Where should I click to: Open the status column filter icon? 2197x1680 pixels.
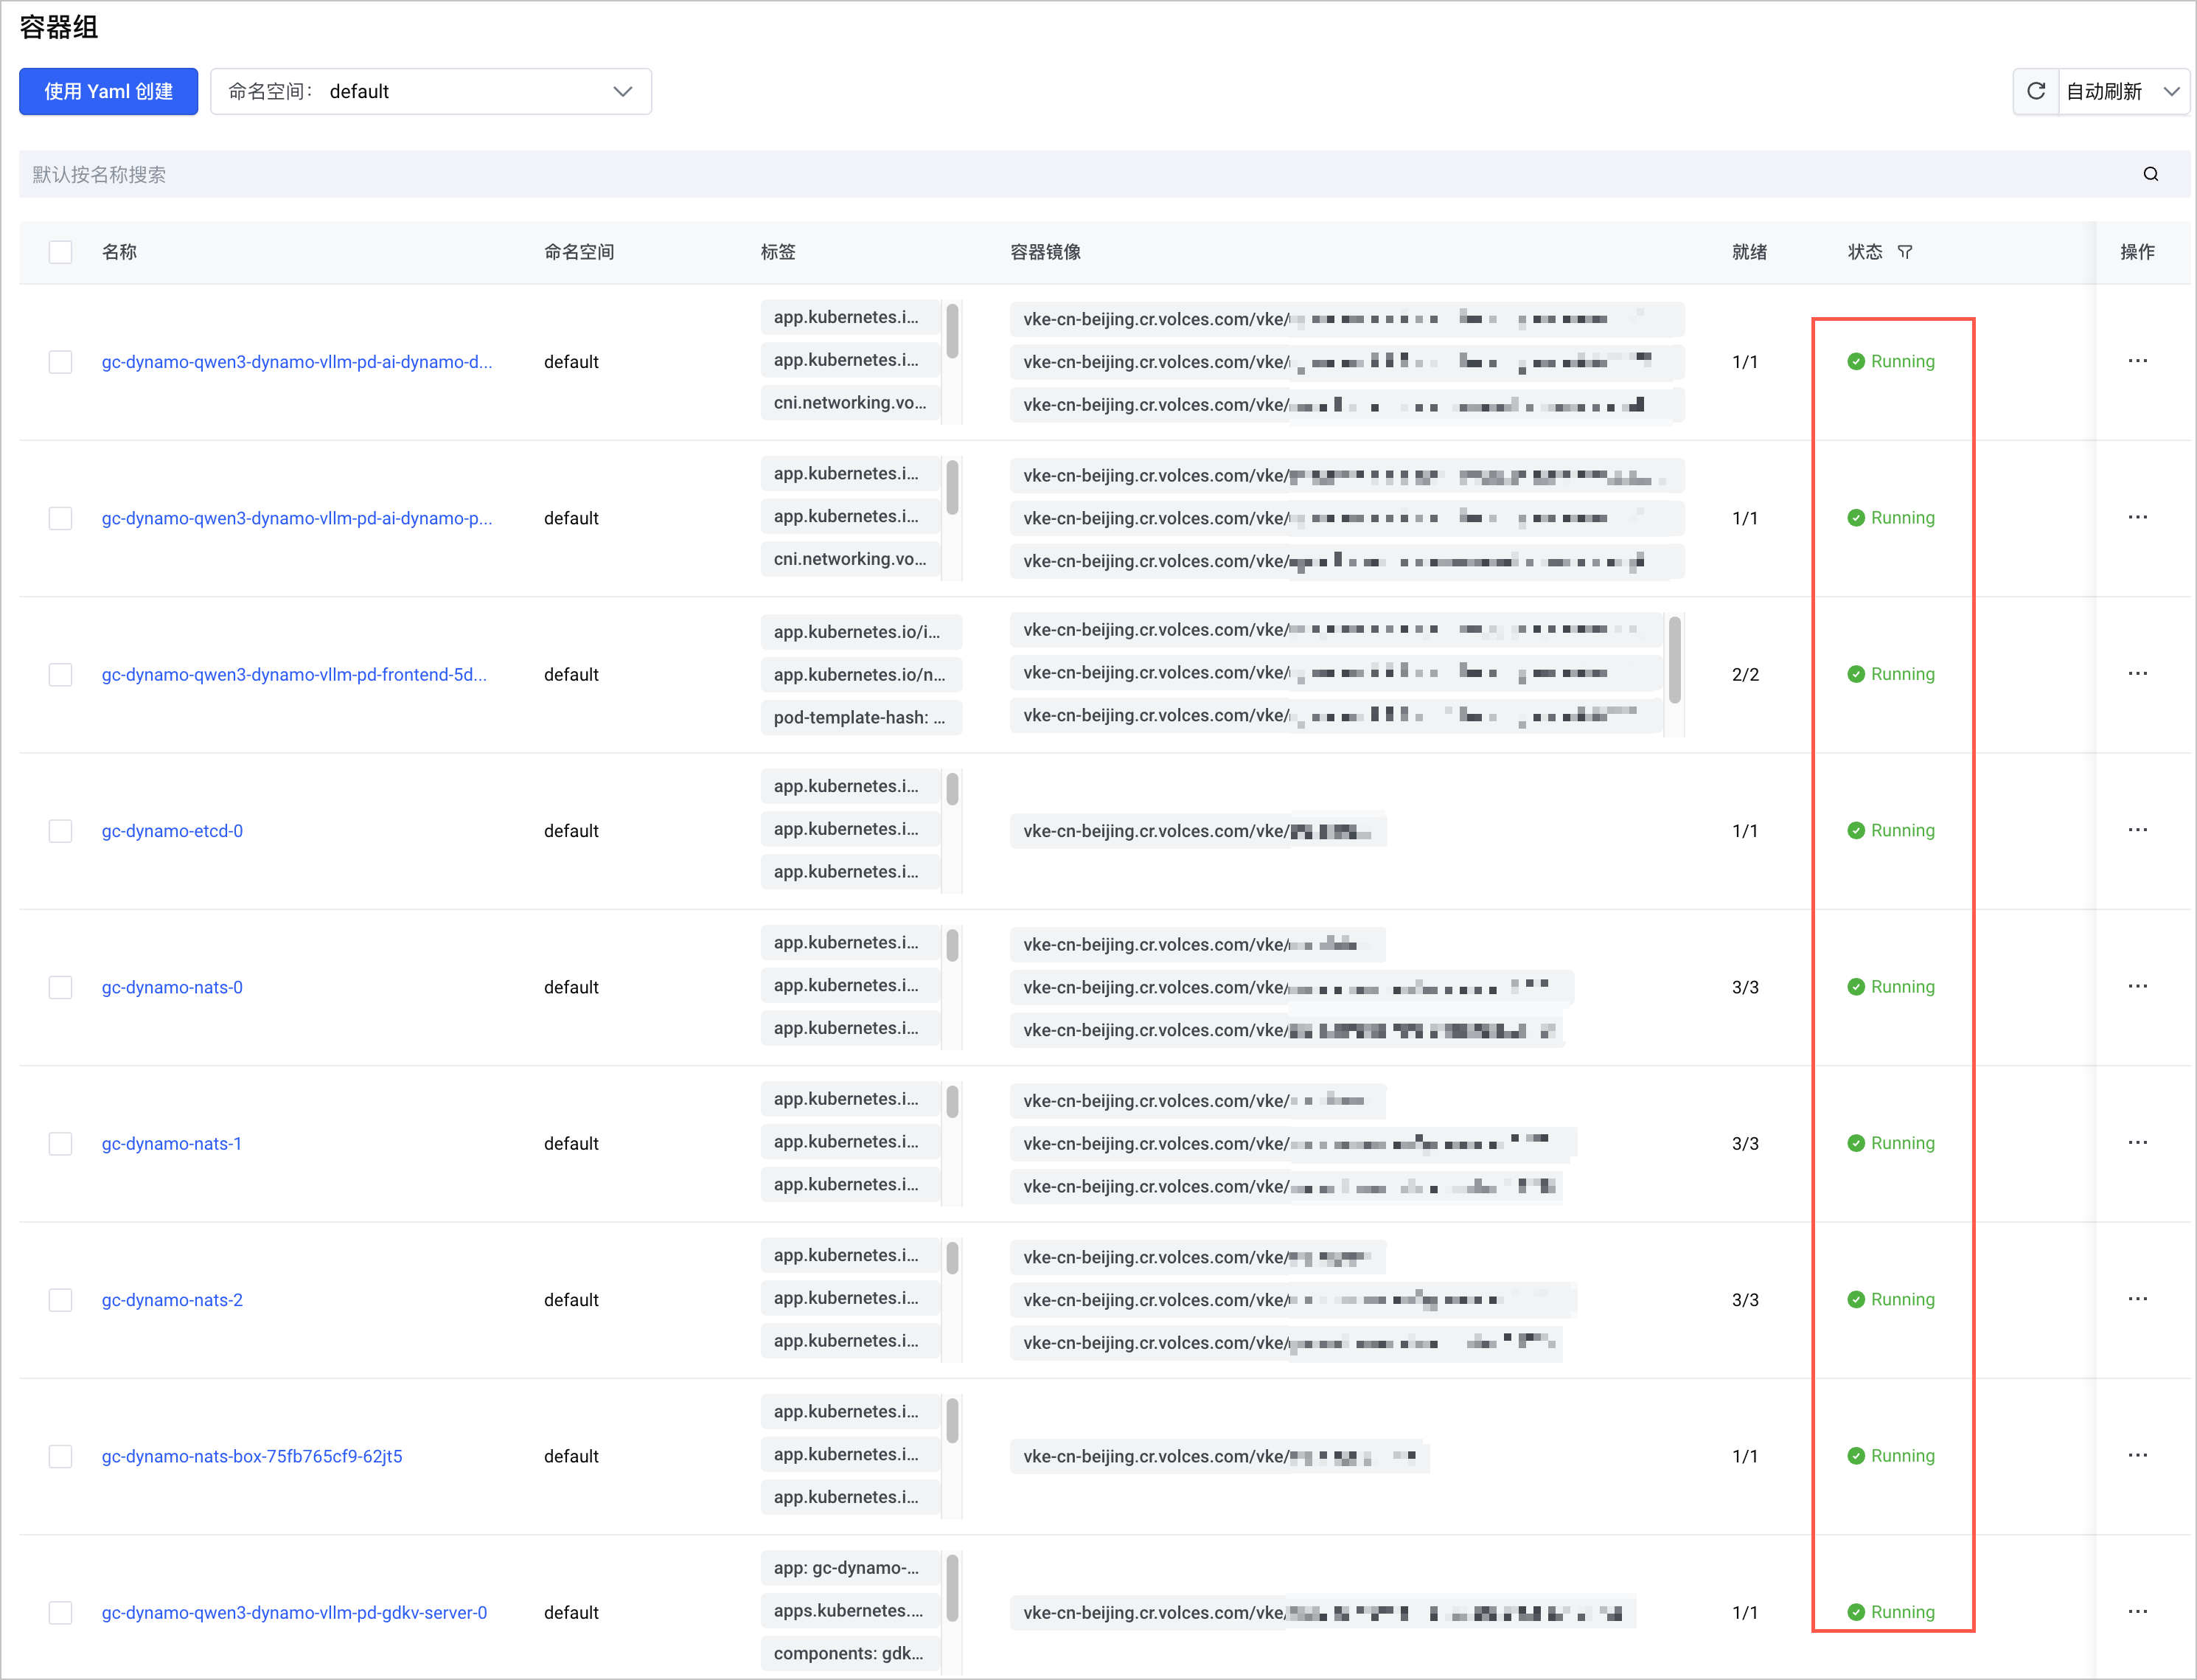coord(1905,252)
